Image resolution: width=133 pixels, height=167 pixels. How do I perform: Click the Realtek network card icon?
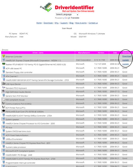click(x=4, y=64)
